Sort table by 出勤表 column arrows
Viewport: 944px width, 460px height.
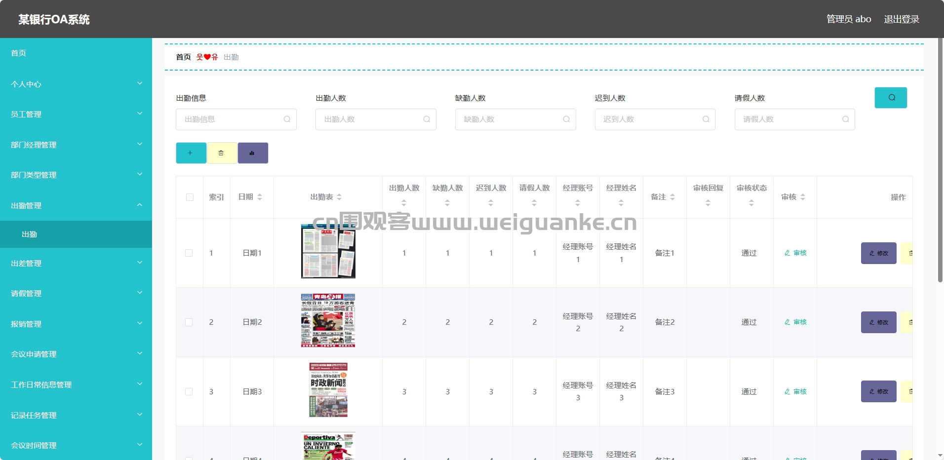(339, 197)
